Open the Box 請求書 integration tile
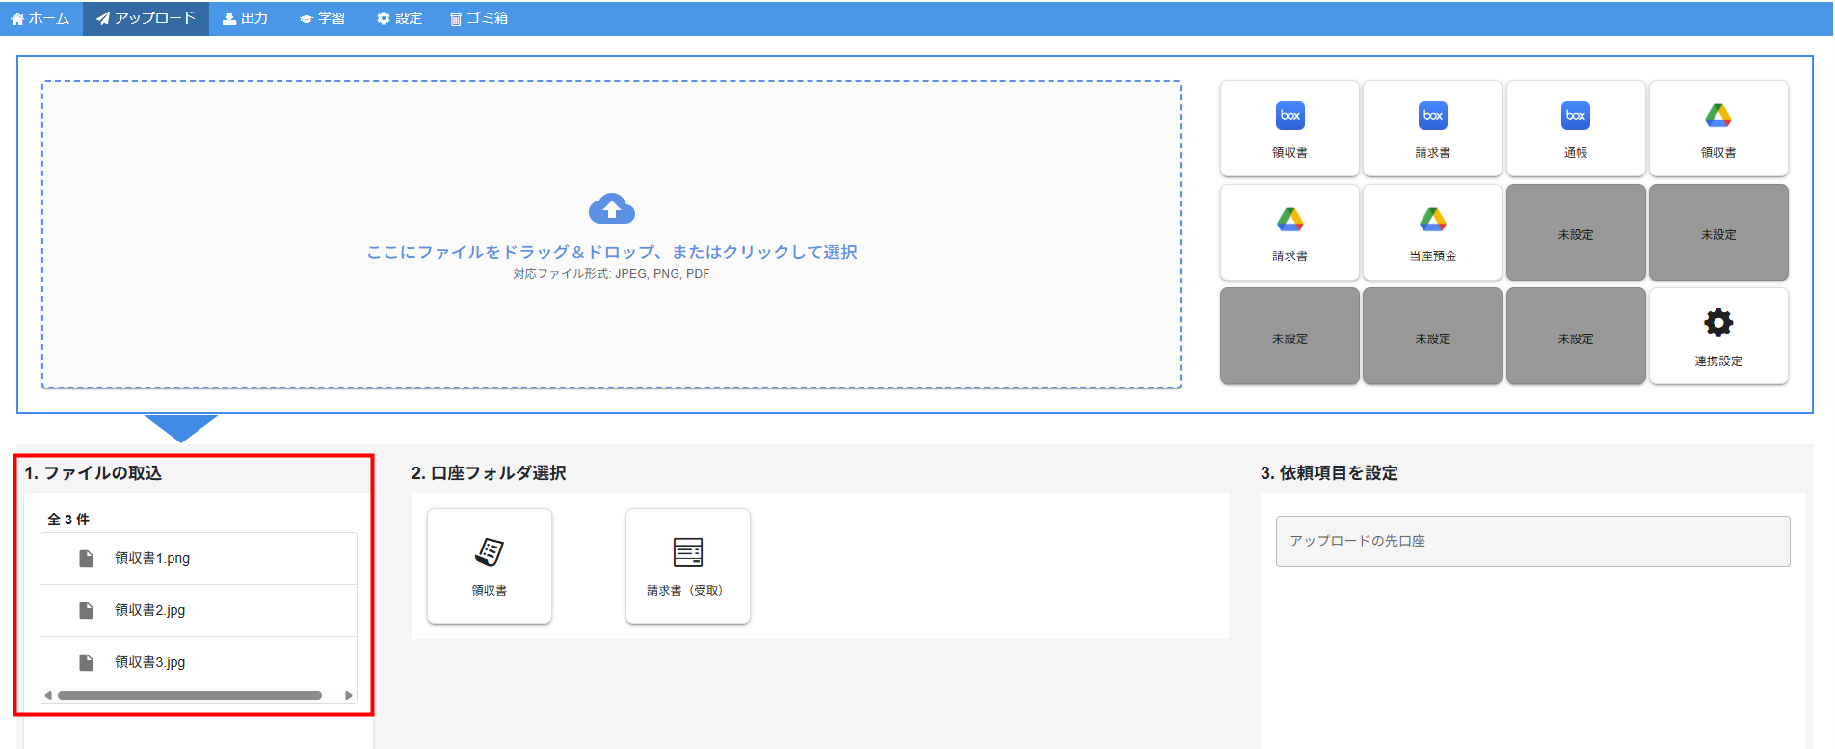 1432,128
